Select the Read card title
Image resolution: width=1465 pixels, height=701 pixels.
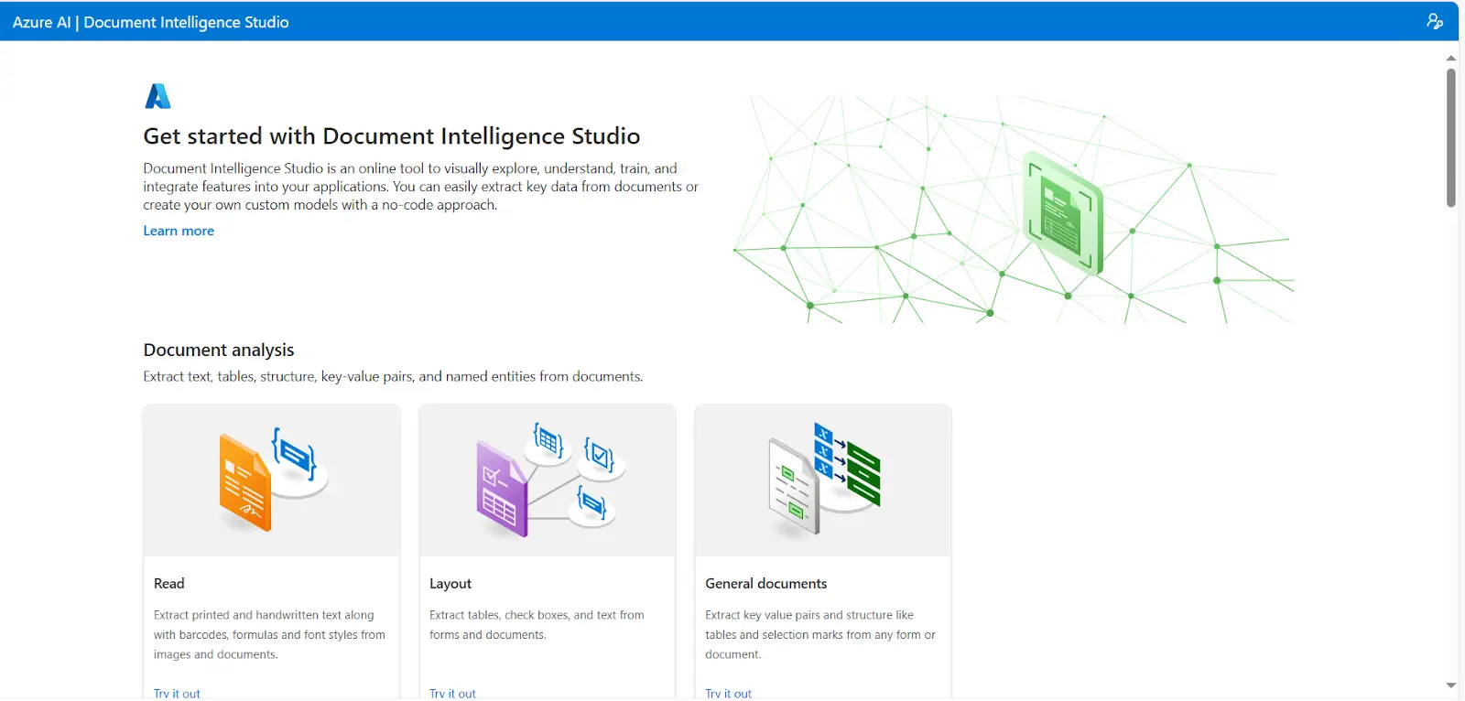click(169, 584)
